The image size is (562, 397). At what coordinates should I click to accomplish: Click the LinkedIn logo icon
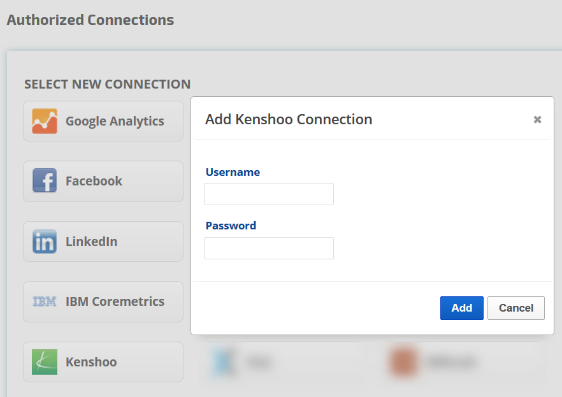(45, 242)
